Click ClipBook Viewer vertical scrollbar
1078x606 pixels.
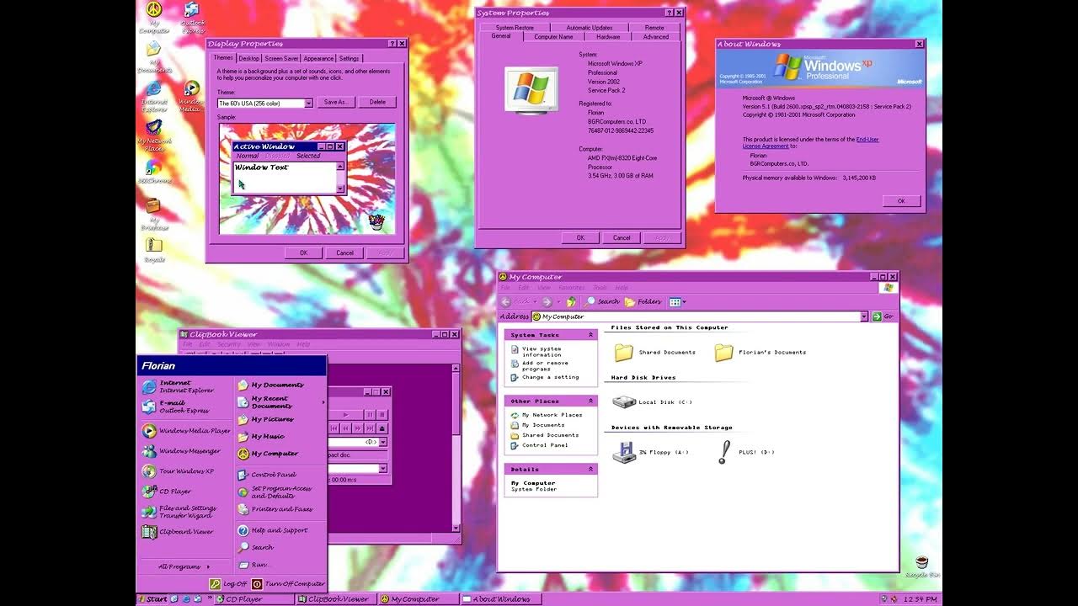click(x=456, y=448)
